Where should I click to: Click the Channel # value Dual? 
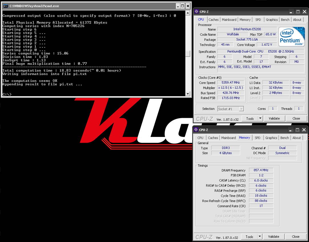(282, 148)
